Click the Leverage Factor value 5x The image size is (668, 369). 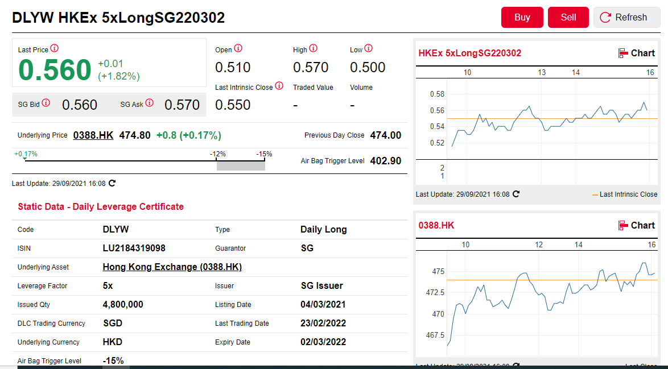[108, 286]
